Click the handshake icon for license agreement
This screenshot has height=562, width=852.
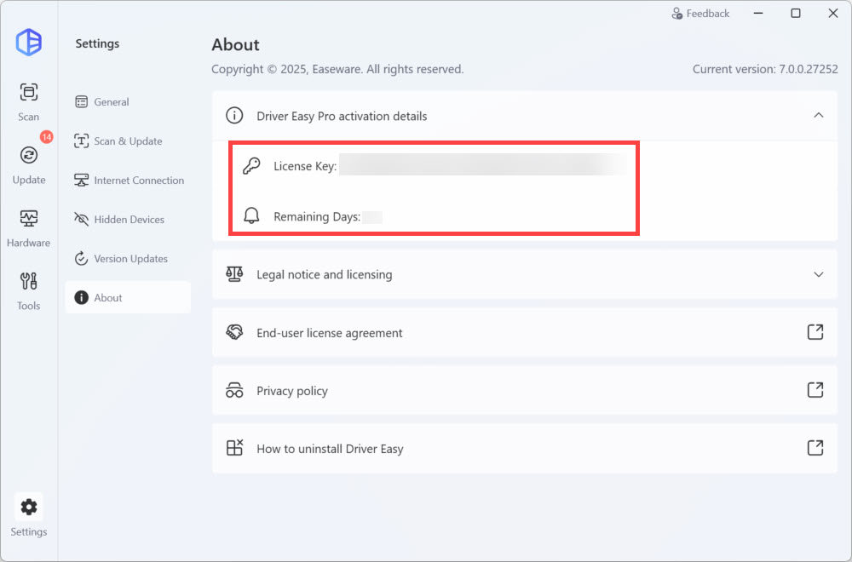click(234, 332)
